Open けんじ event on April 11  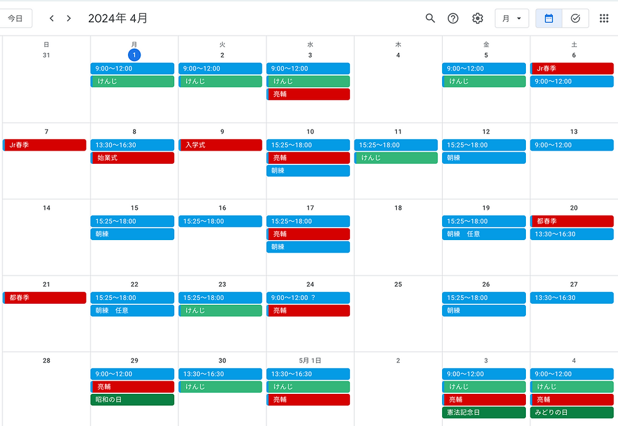(396, 158)
